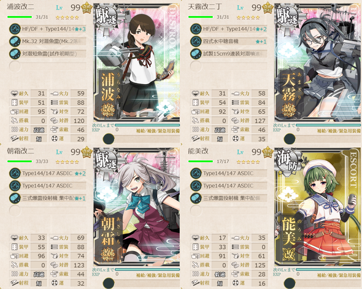Click 能美改's 三式爆雷投射機 equipment icon
This screenshot has height=289, width=362.
click(196, 198)
